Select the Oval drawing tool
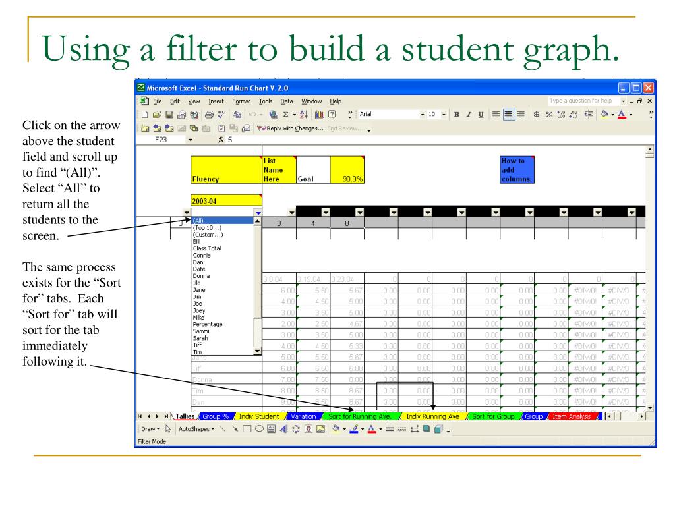675x506 pixels. (259, 429)
